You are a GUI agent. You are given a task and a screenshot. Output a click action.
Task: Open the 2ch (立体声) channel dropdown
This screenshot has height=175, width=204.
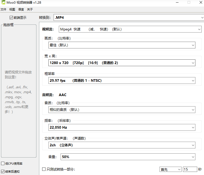coord(122,145)
